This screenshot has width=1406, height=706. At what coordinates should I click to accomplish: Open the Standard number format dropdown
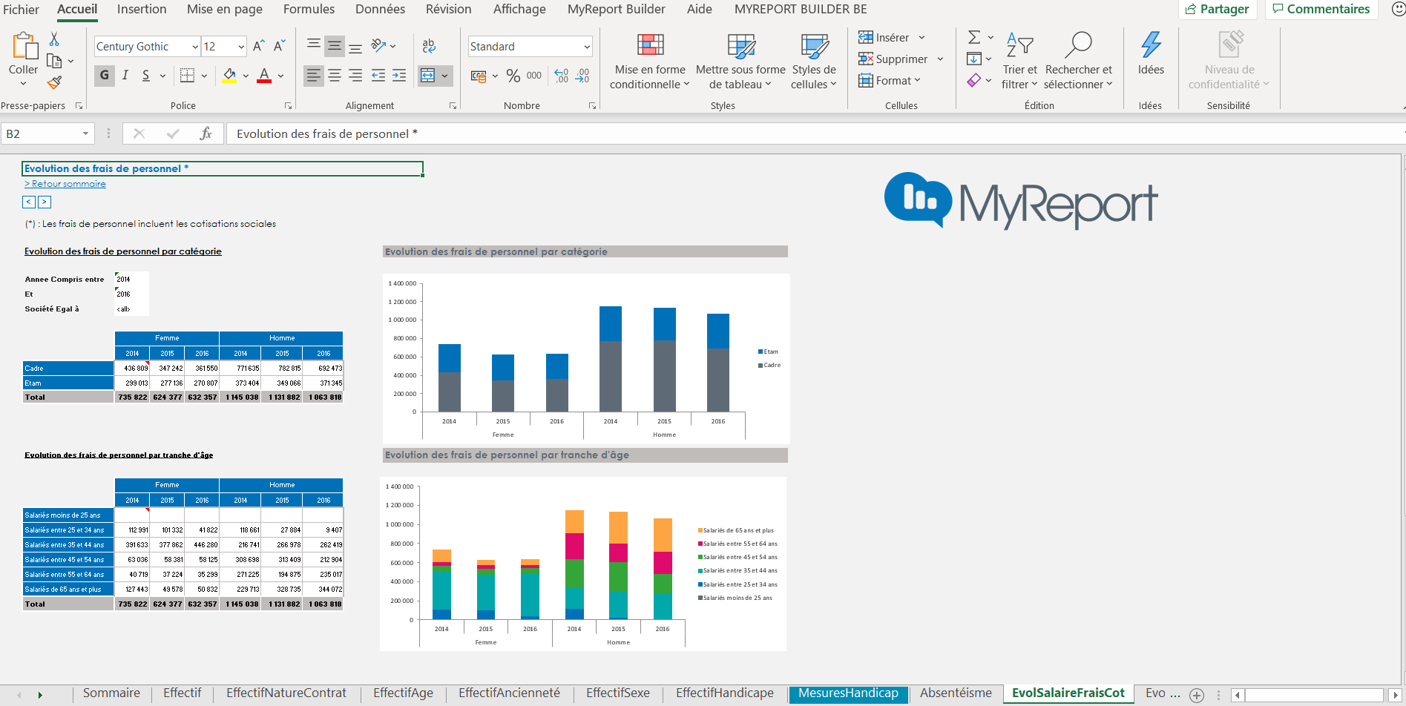click(x=587, y=47)
